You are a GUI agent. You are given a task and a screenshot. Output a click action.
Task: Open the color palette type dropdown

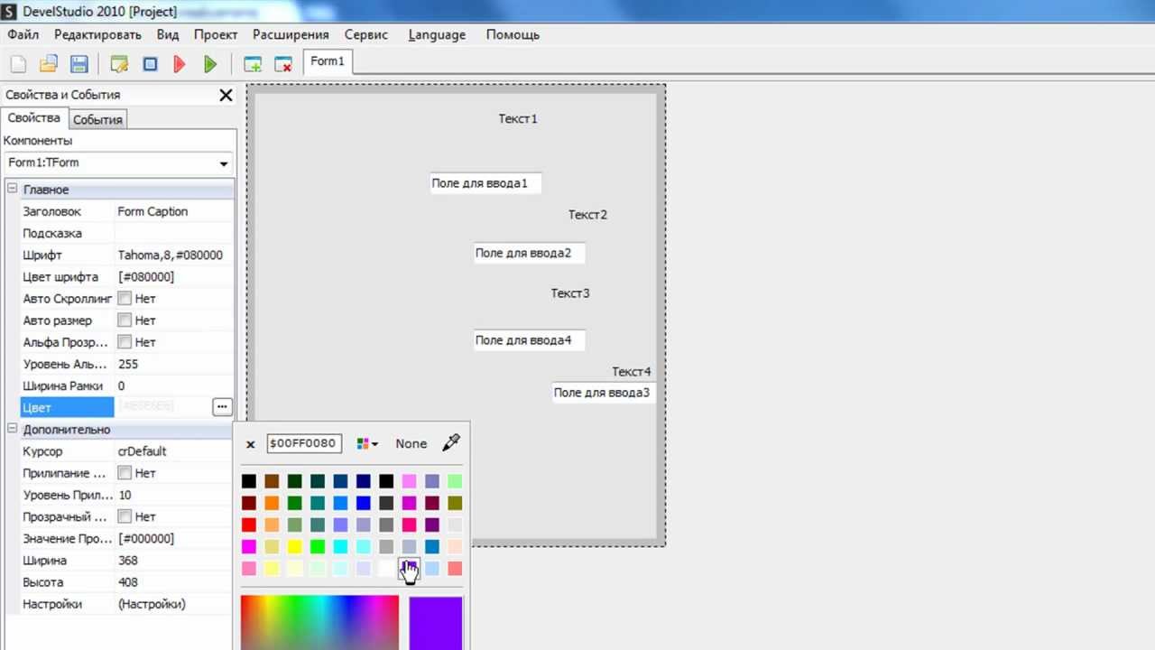(x=367, y=443)
